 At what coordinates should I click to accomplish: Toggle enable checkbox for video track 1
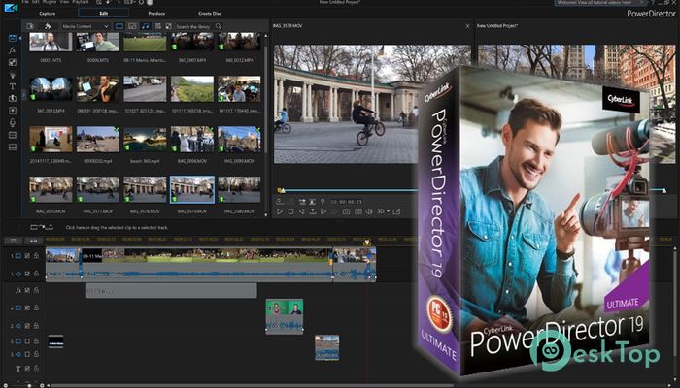click(x=27, y=256)
